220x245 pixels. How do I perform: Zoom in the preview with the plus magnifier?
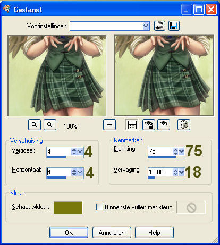coord(50,125)
